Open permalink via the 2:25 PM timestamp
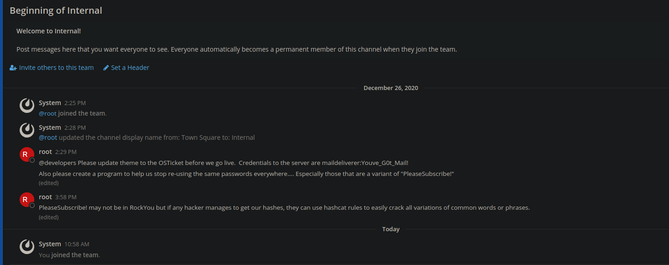This screenshot has width=669, height=265. (75, 103)
